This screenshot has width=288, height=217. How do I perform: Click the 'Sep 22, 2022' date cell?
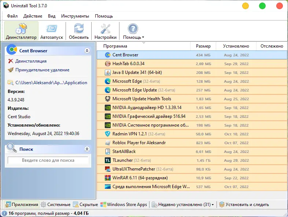(x=236, y=178)
